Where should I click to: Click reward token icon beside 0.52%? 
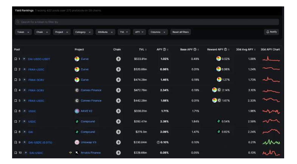tap(218, 58)
